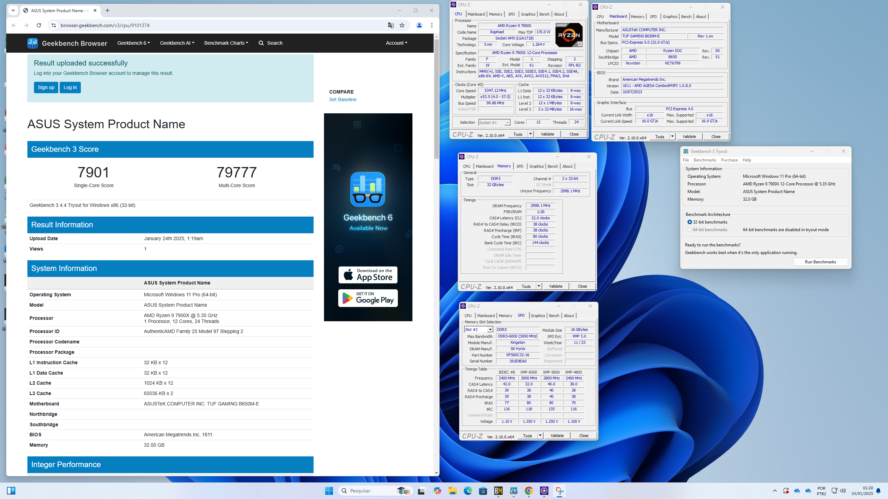Expand Account dropdown in navbar
888x499 pixels.
(396, 43)
